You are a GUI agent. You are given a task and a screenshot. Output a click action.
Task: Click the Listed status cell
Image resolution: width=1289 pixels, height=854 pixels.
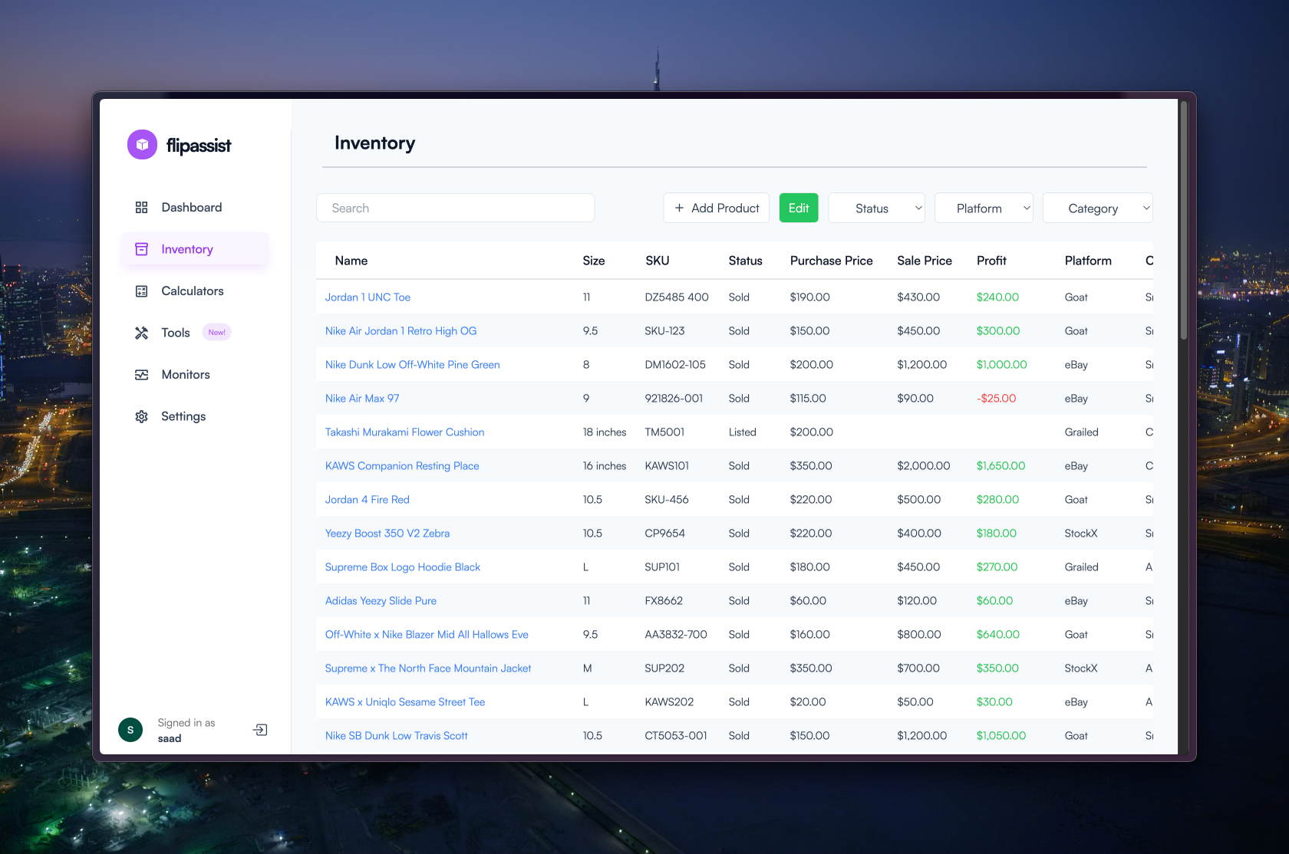coord(743,432)
